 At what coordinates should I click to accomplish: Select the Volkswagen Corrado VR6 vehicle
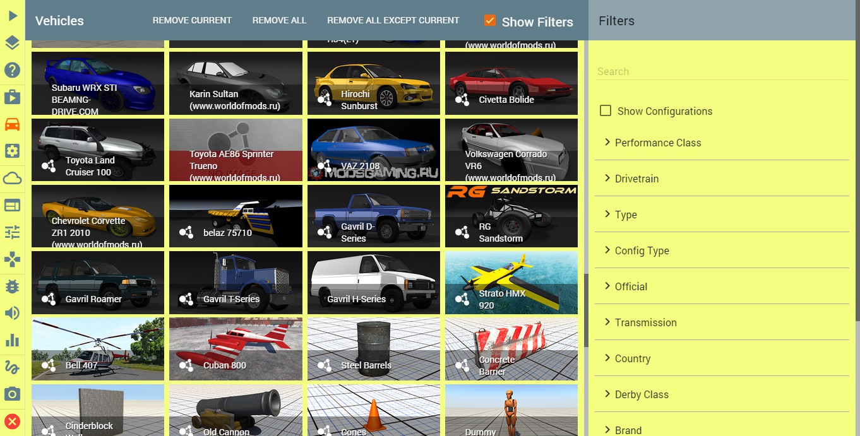[x=511, y=150]
